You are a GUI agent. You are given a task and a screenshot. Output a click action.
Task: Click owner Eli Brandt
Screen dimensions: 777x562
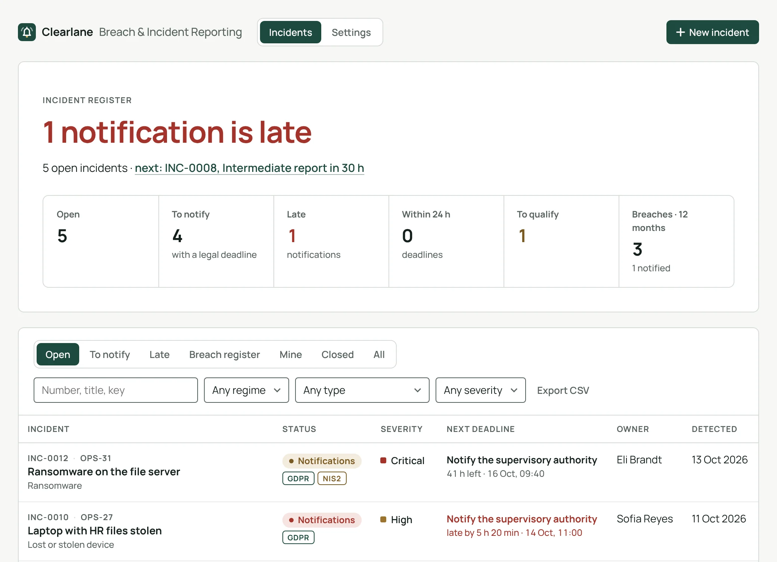tap(639, 460)
